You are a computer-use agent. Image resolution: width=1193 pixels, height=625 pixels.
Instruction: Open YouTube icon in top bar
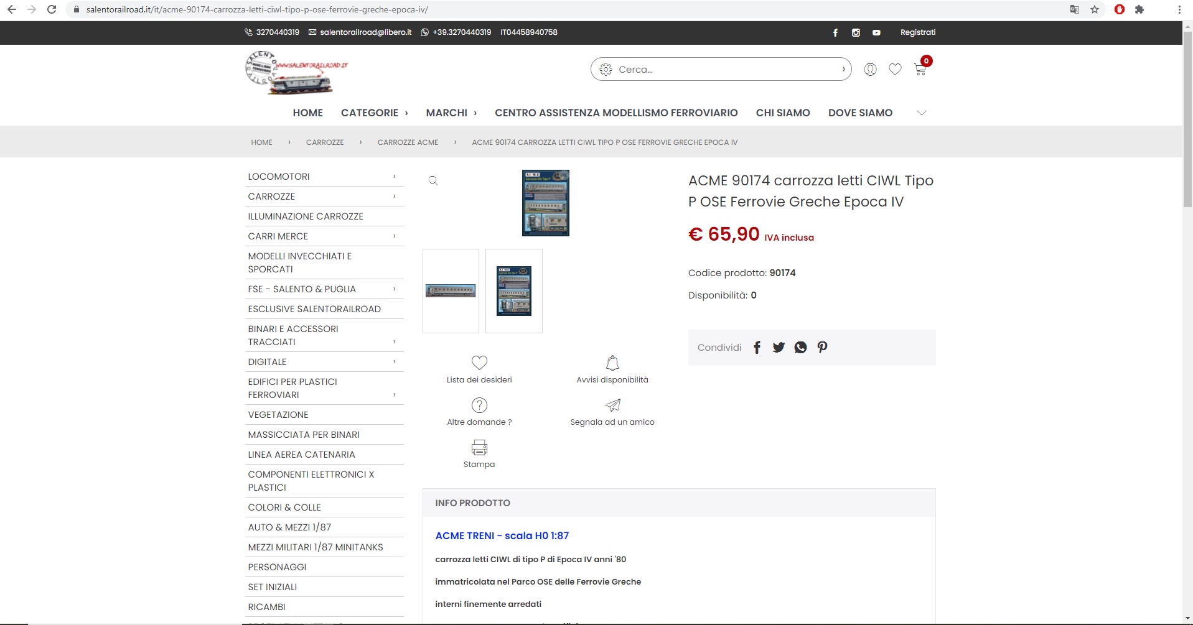[876, 32]
